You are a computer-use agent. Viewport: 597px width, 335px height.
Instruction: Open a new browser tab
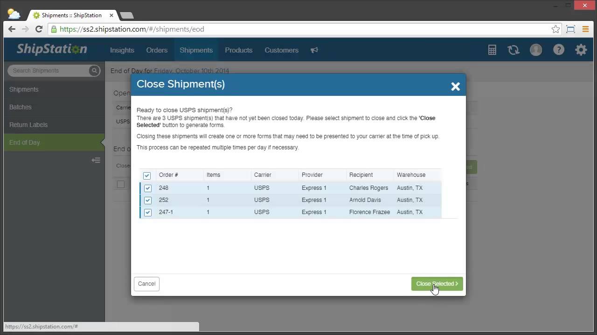point(126,15)
